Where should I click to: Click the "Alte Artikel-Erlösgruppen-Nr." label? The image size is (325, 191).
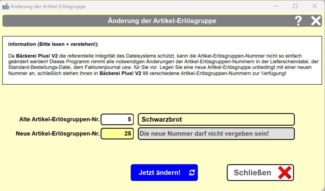59,120
